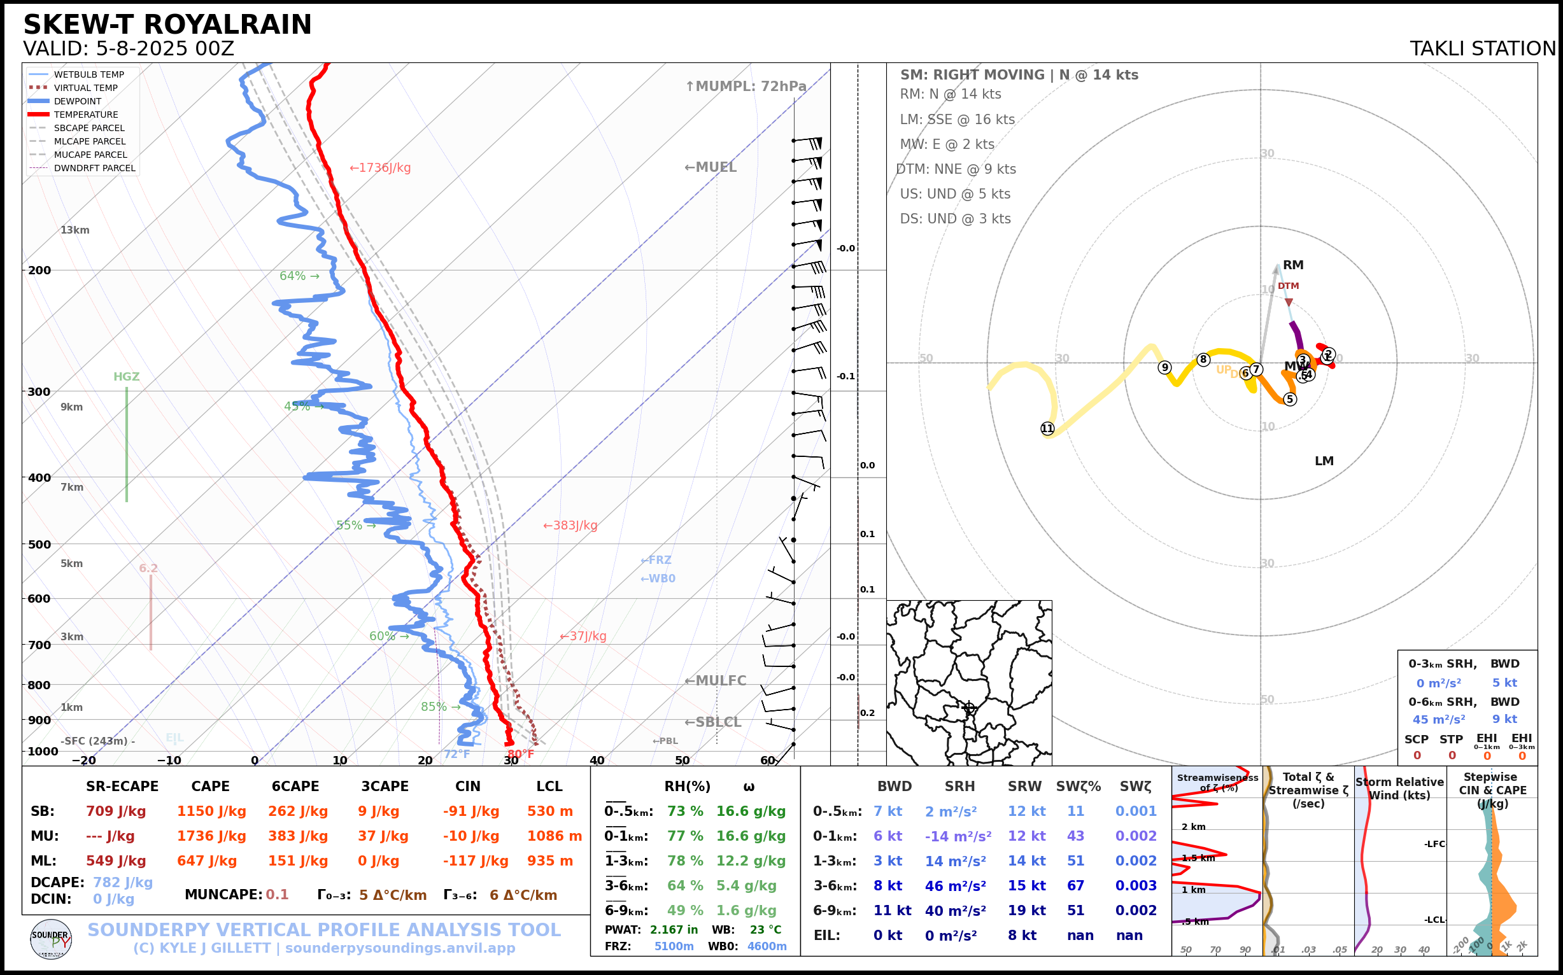Click the DTM triangle marker on hodograph
Screen dimensions: 1563x975
[x=1288, y=302]
